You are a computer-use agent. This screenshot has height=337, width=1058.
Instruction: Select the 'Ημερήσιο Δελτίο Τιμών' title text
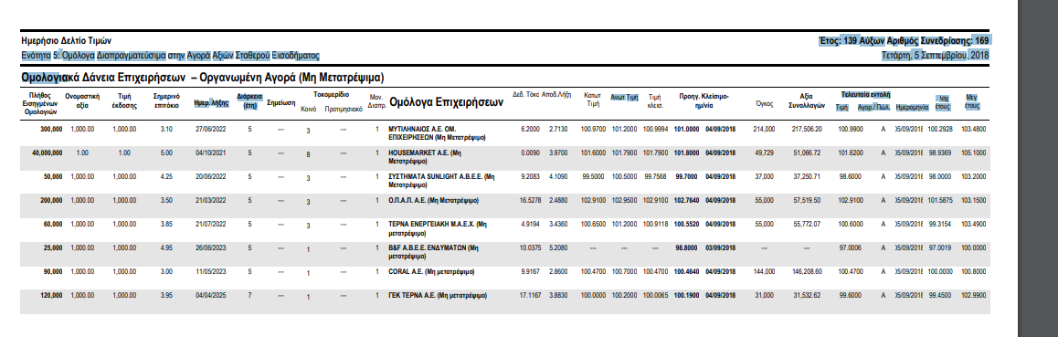click(66, 40)
